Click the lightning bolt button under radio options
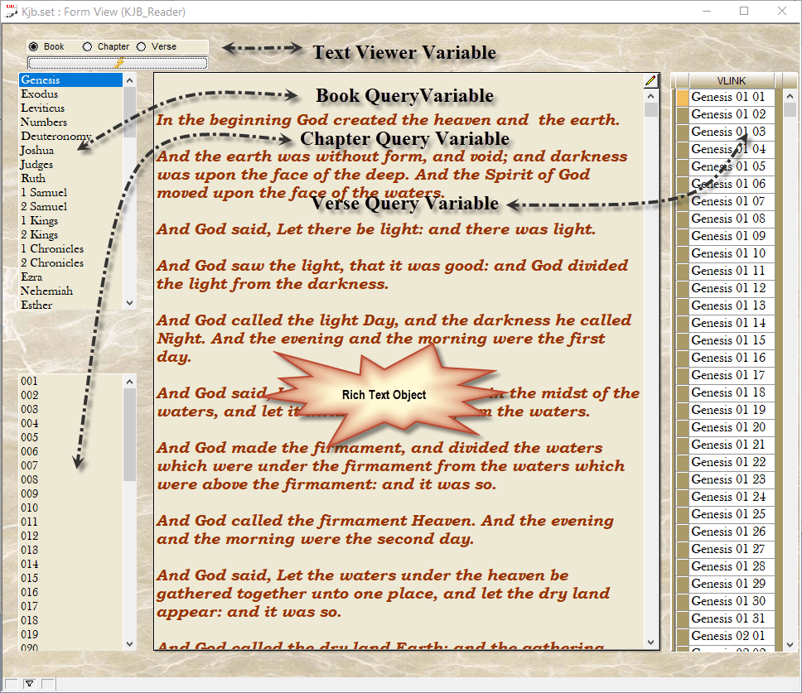The image size is (802, 693). pyautogui.click(x=118, y=63)
